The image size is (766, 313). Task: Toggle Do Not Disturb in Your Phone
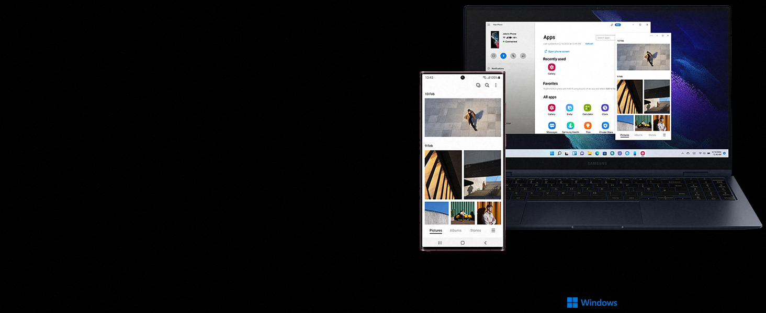coord(493,56)
